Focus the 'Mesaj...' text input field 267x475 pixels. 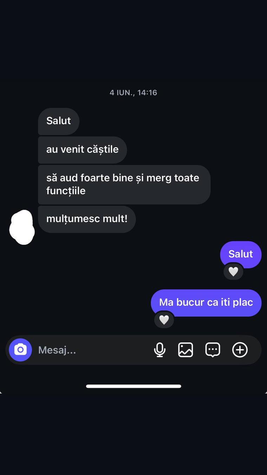91,350
